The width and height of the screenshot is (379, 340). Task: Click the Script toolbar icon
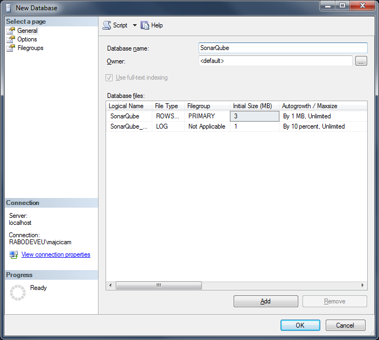tap(107, 25)
